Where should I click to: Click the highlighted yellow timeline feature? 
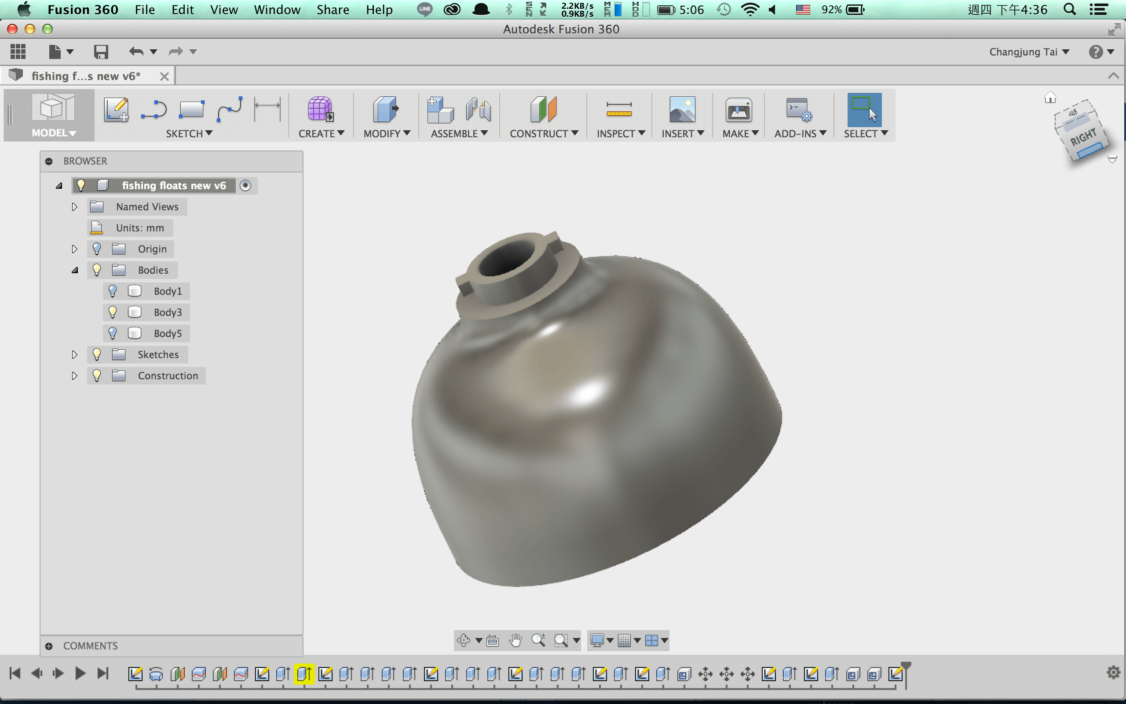click(304, 674)
